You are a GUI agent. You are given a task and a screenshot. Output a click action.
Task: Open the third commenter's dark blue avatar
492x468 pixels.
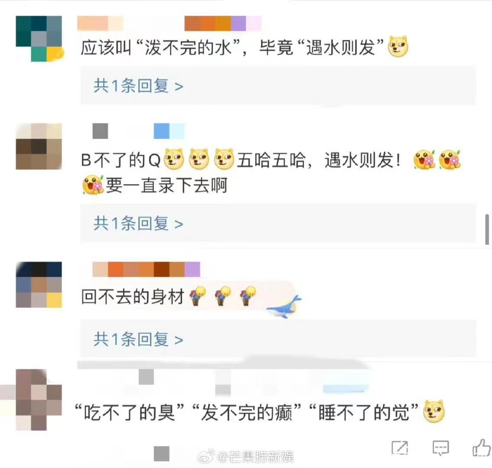pyautogui.click(x=39, y=284)
